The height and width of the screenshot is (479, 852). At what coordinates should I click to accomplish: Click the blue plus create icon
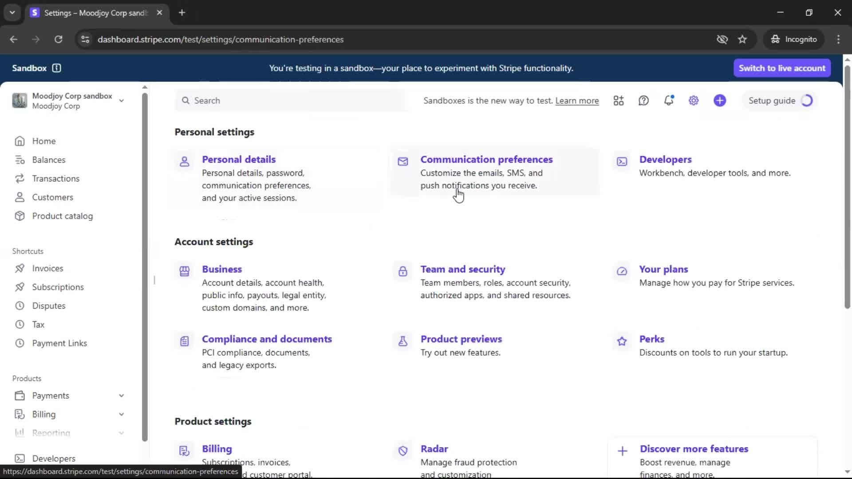click(x=720, y=101)
